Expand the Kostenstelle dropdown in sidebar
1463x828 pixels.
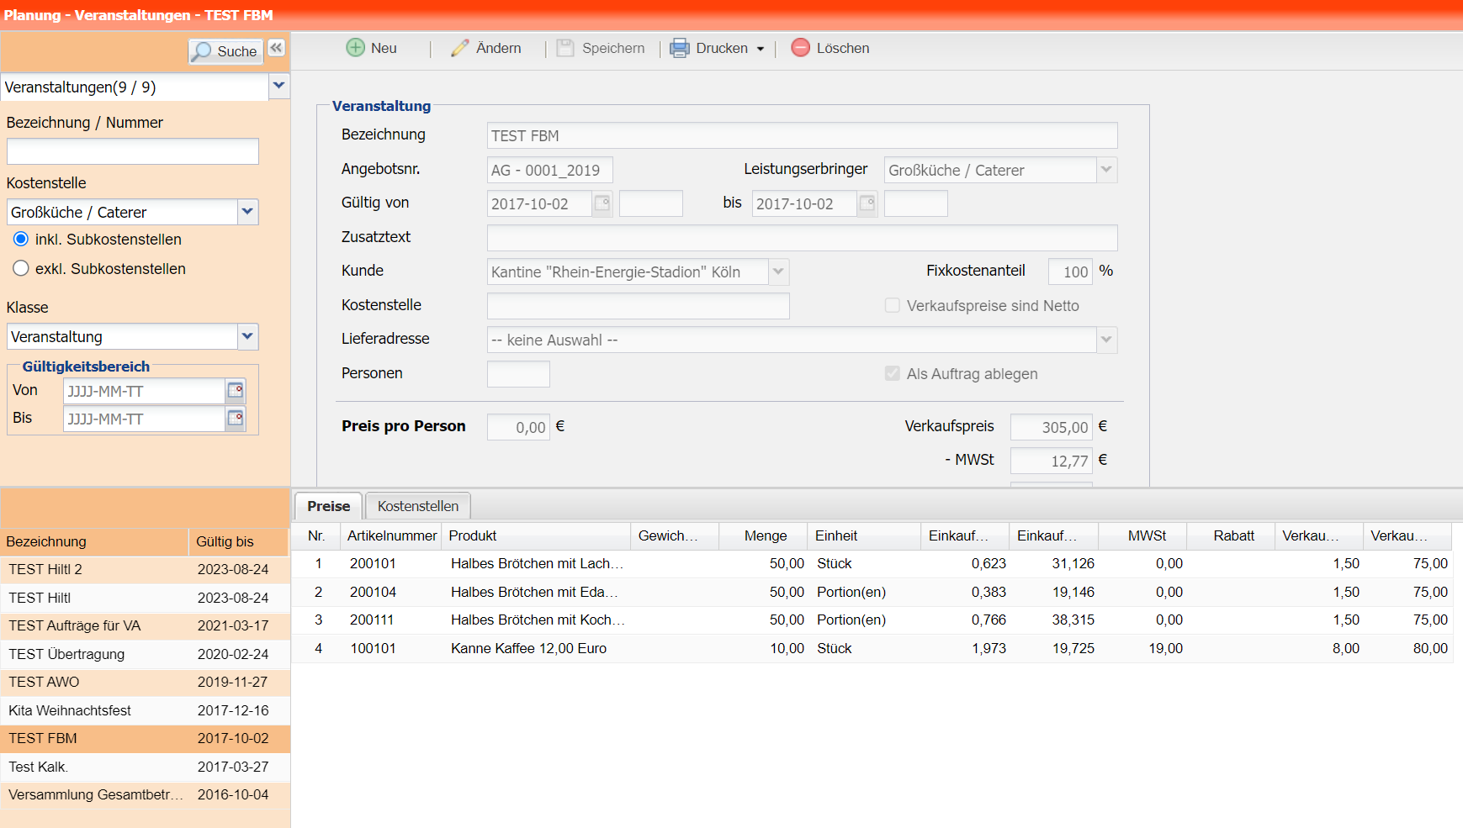pyautogui.click(x=247, y=212)
